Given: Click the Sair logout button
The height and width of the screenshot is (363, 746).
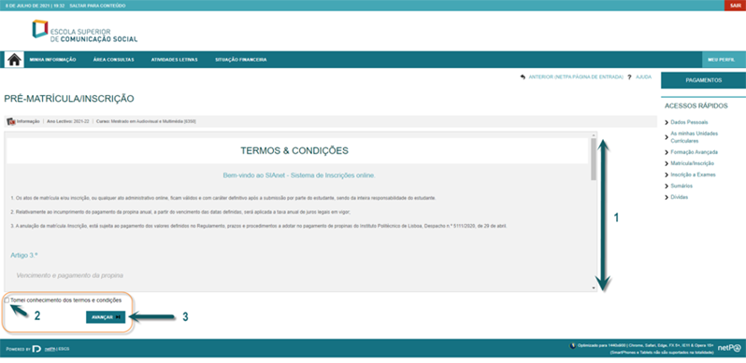Looking at the screenshot, I should (x=735, y=6).
